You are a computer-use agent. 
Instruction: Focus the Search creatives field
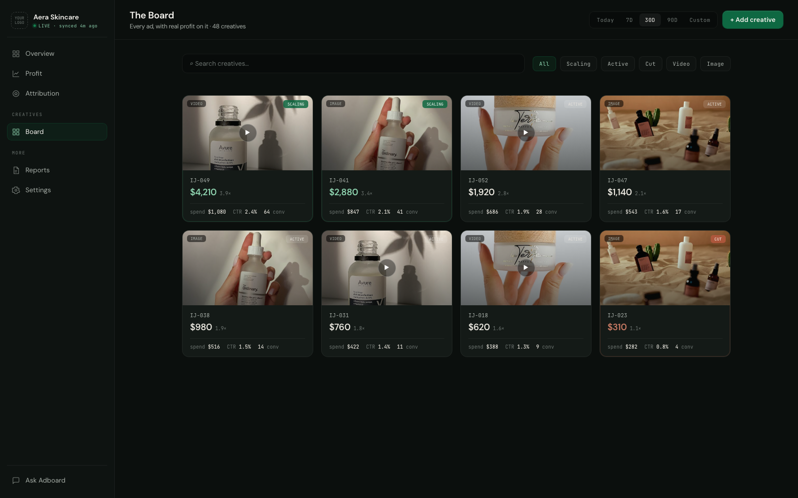[x=353, y=64]
